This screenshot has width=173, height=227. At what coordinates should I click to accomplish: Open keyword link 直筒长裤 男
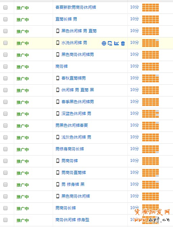point(66,19)
